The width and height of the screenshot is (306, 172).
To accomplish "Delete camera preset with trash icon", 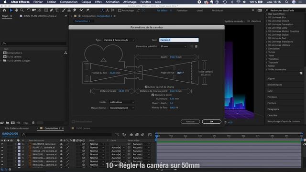I will [x=196, y=46].
